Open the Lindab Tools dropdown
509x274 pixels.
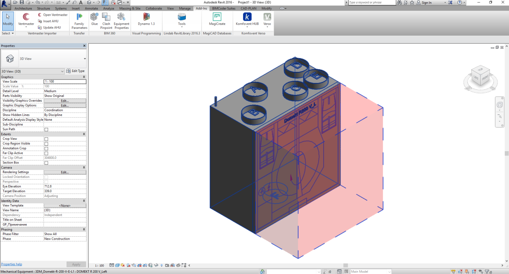point(182,19)
